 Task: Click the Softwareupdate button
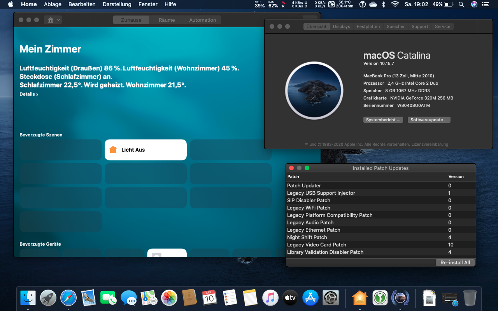[429, 120]
